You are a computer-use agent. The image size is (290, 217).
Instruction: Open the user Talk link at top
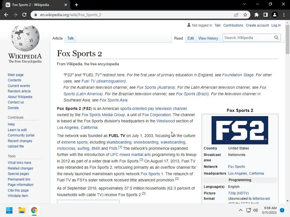point(217,25)
